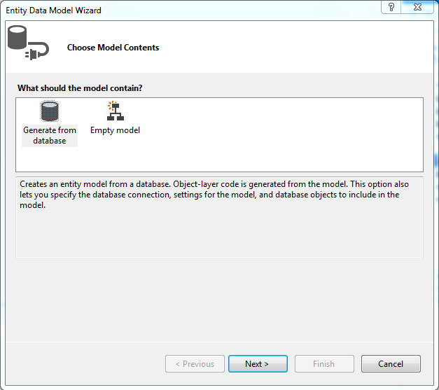Click the database plug header icon
439x390 pixels.
click(x=28, y=43)
